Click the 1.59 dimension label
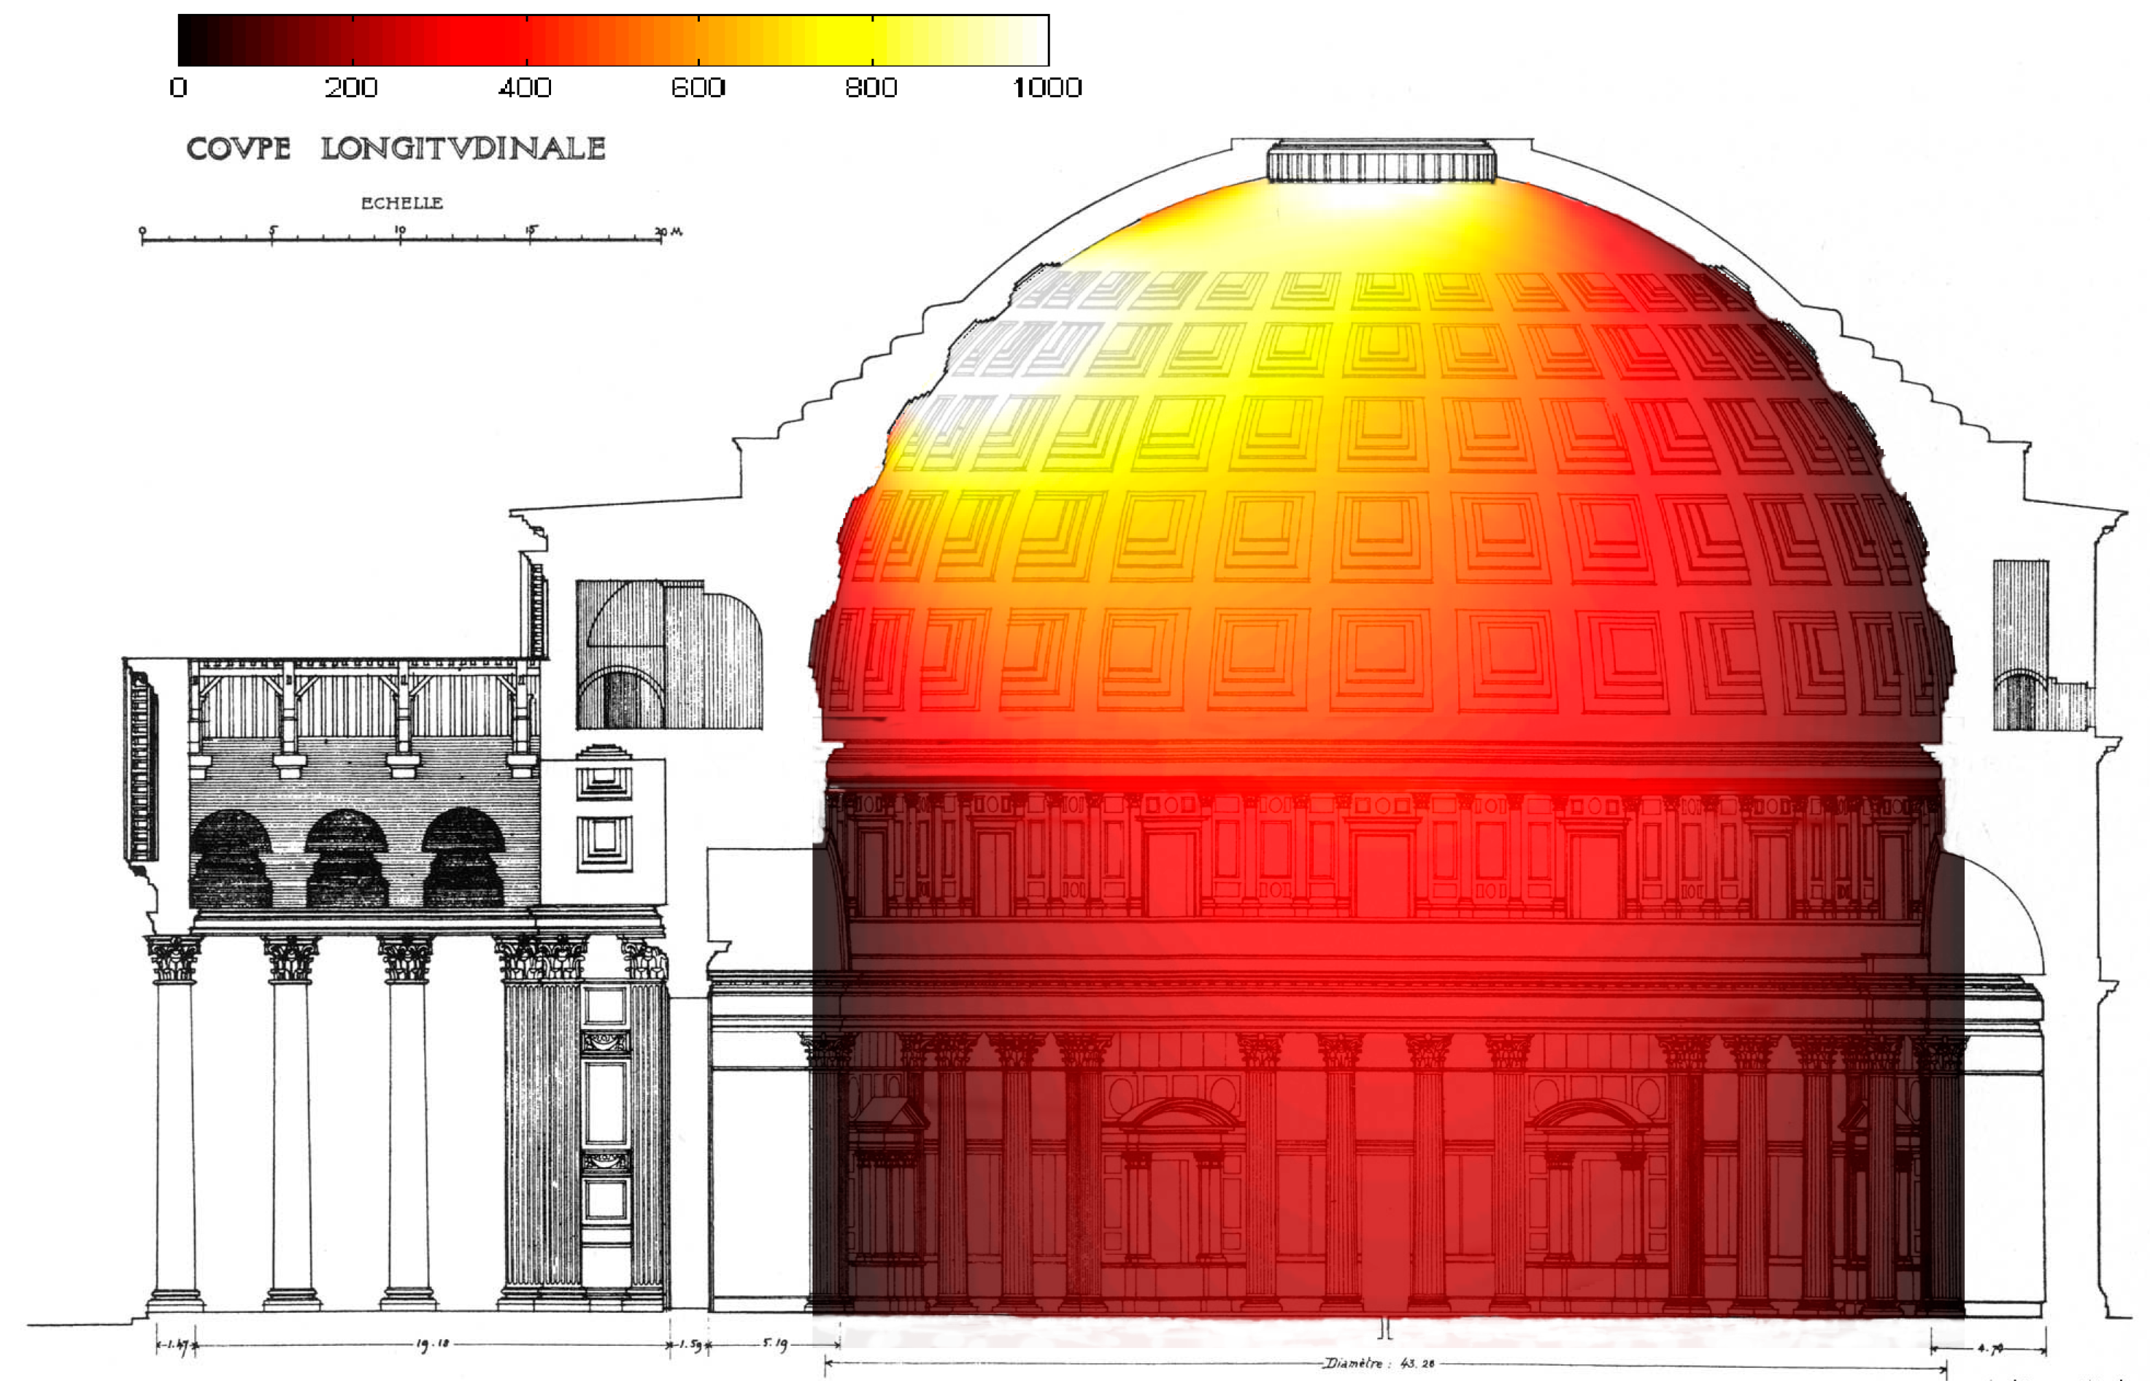This screenshot has width=2150, height=1394. click(690, 1344)
